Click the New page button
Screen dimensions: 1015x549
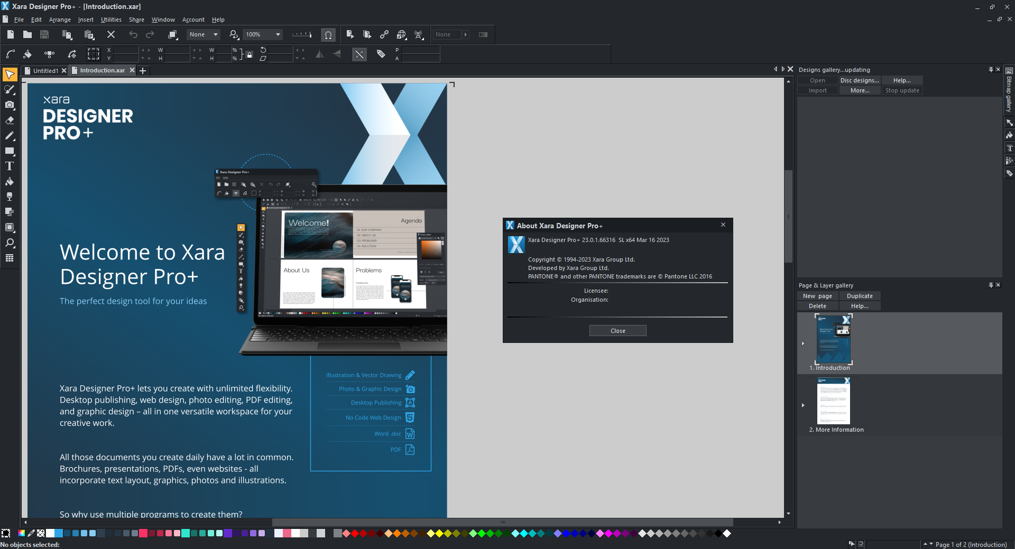817,296
